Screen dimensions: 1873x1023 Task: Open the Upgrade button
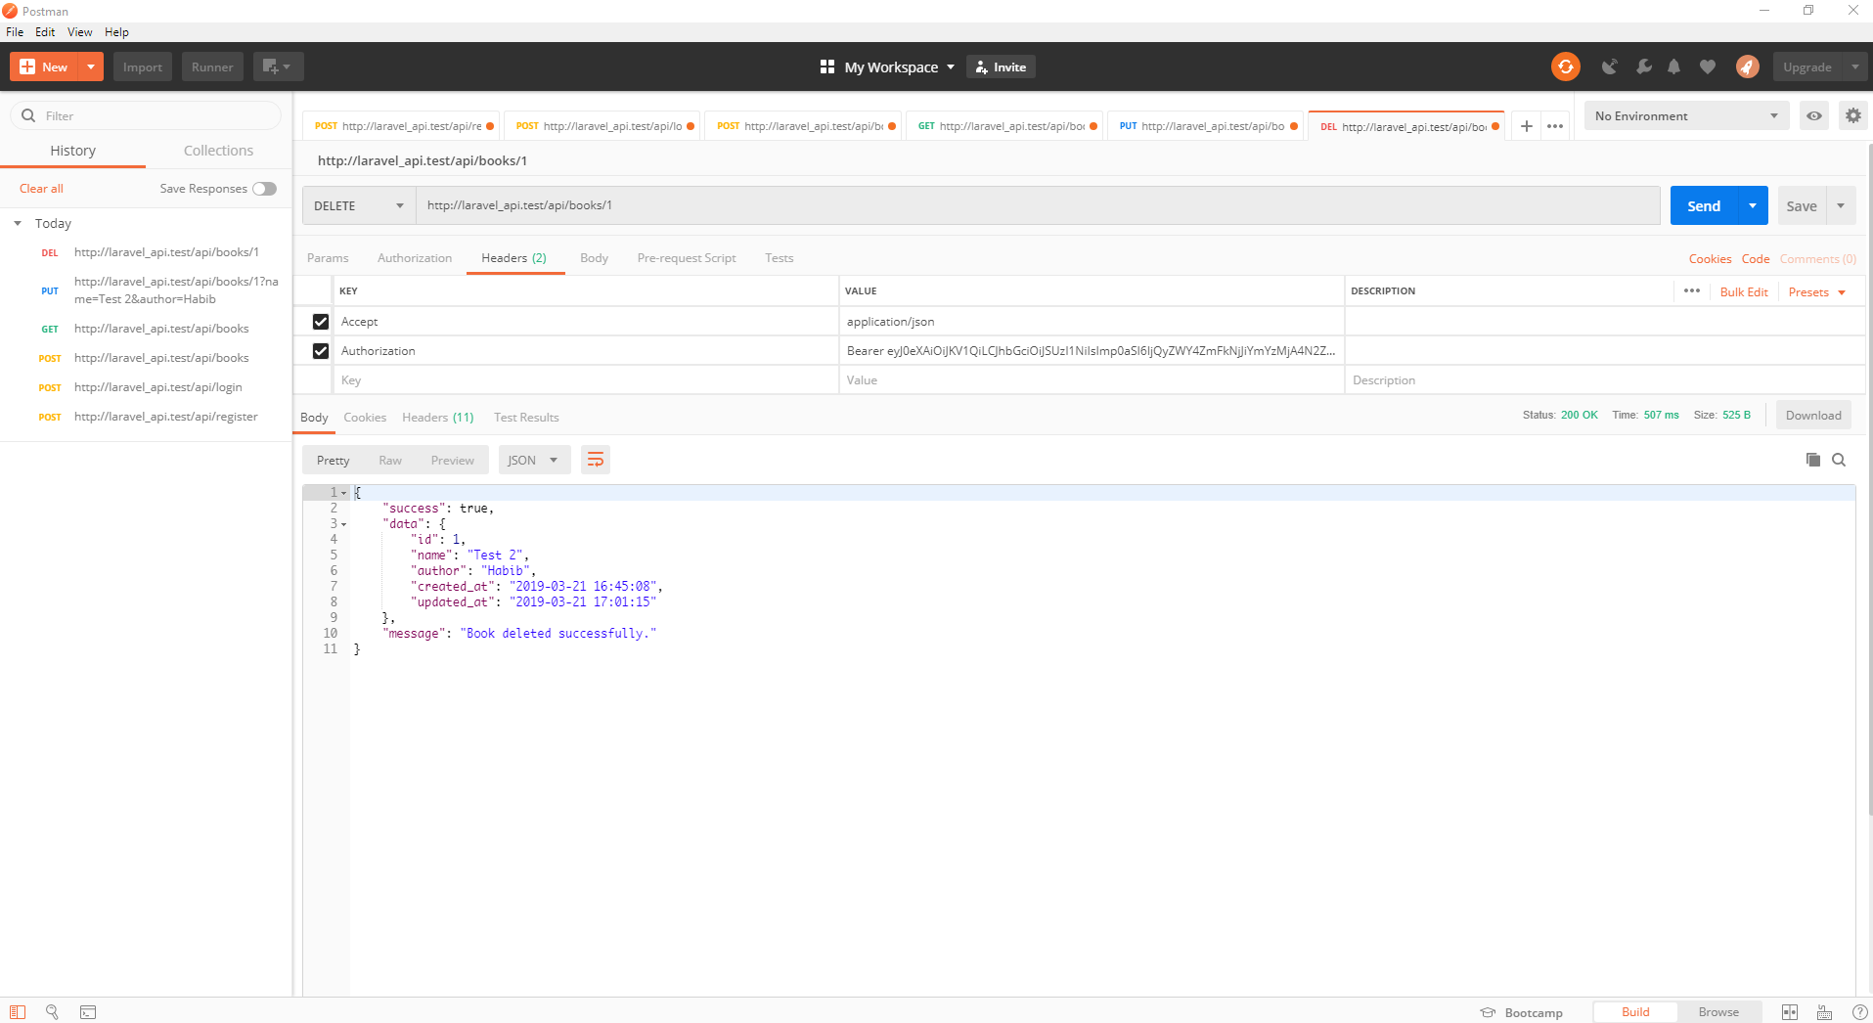point(1806,67)
